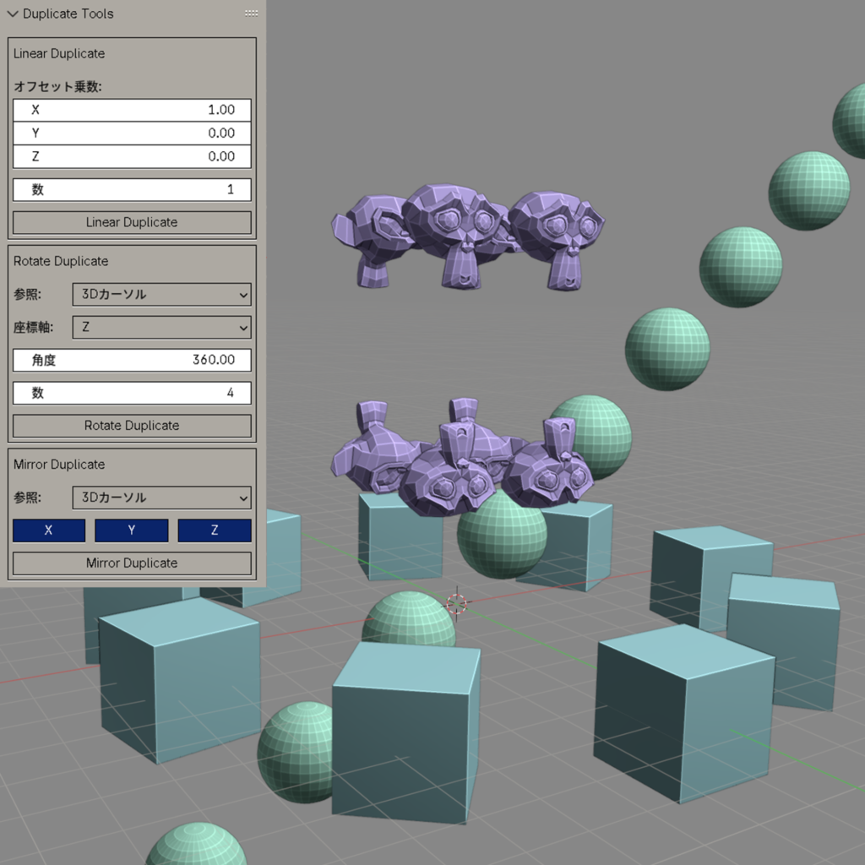Viewport: 865px width, 865px height.
Task: Toggle the X mirror axis
Action: coord(49,530)
